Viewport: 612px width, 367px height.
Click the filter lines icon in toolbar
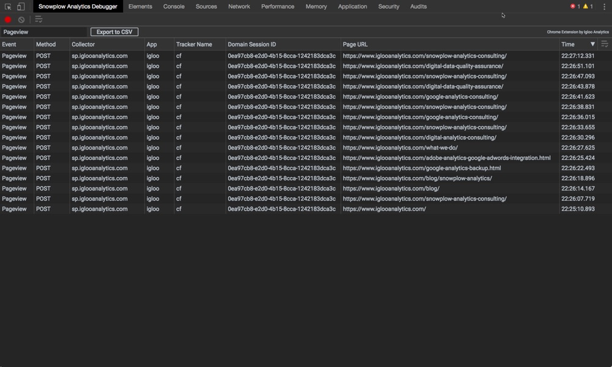(39, 19)
